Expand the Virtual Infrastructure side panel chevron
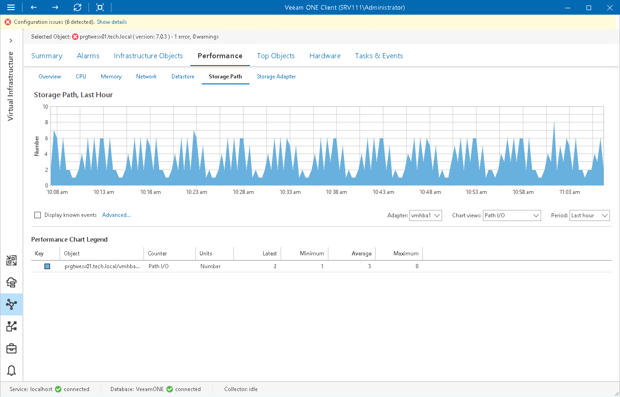The image size is (620, 397). (x=11, y=40)
